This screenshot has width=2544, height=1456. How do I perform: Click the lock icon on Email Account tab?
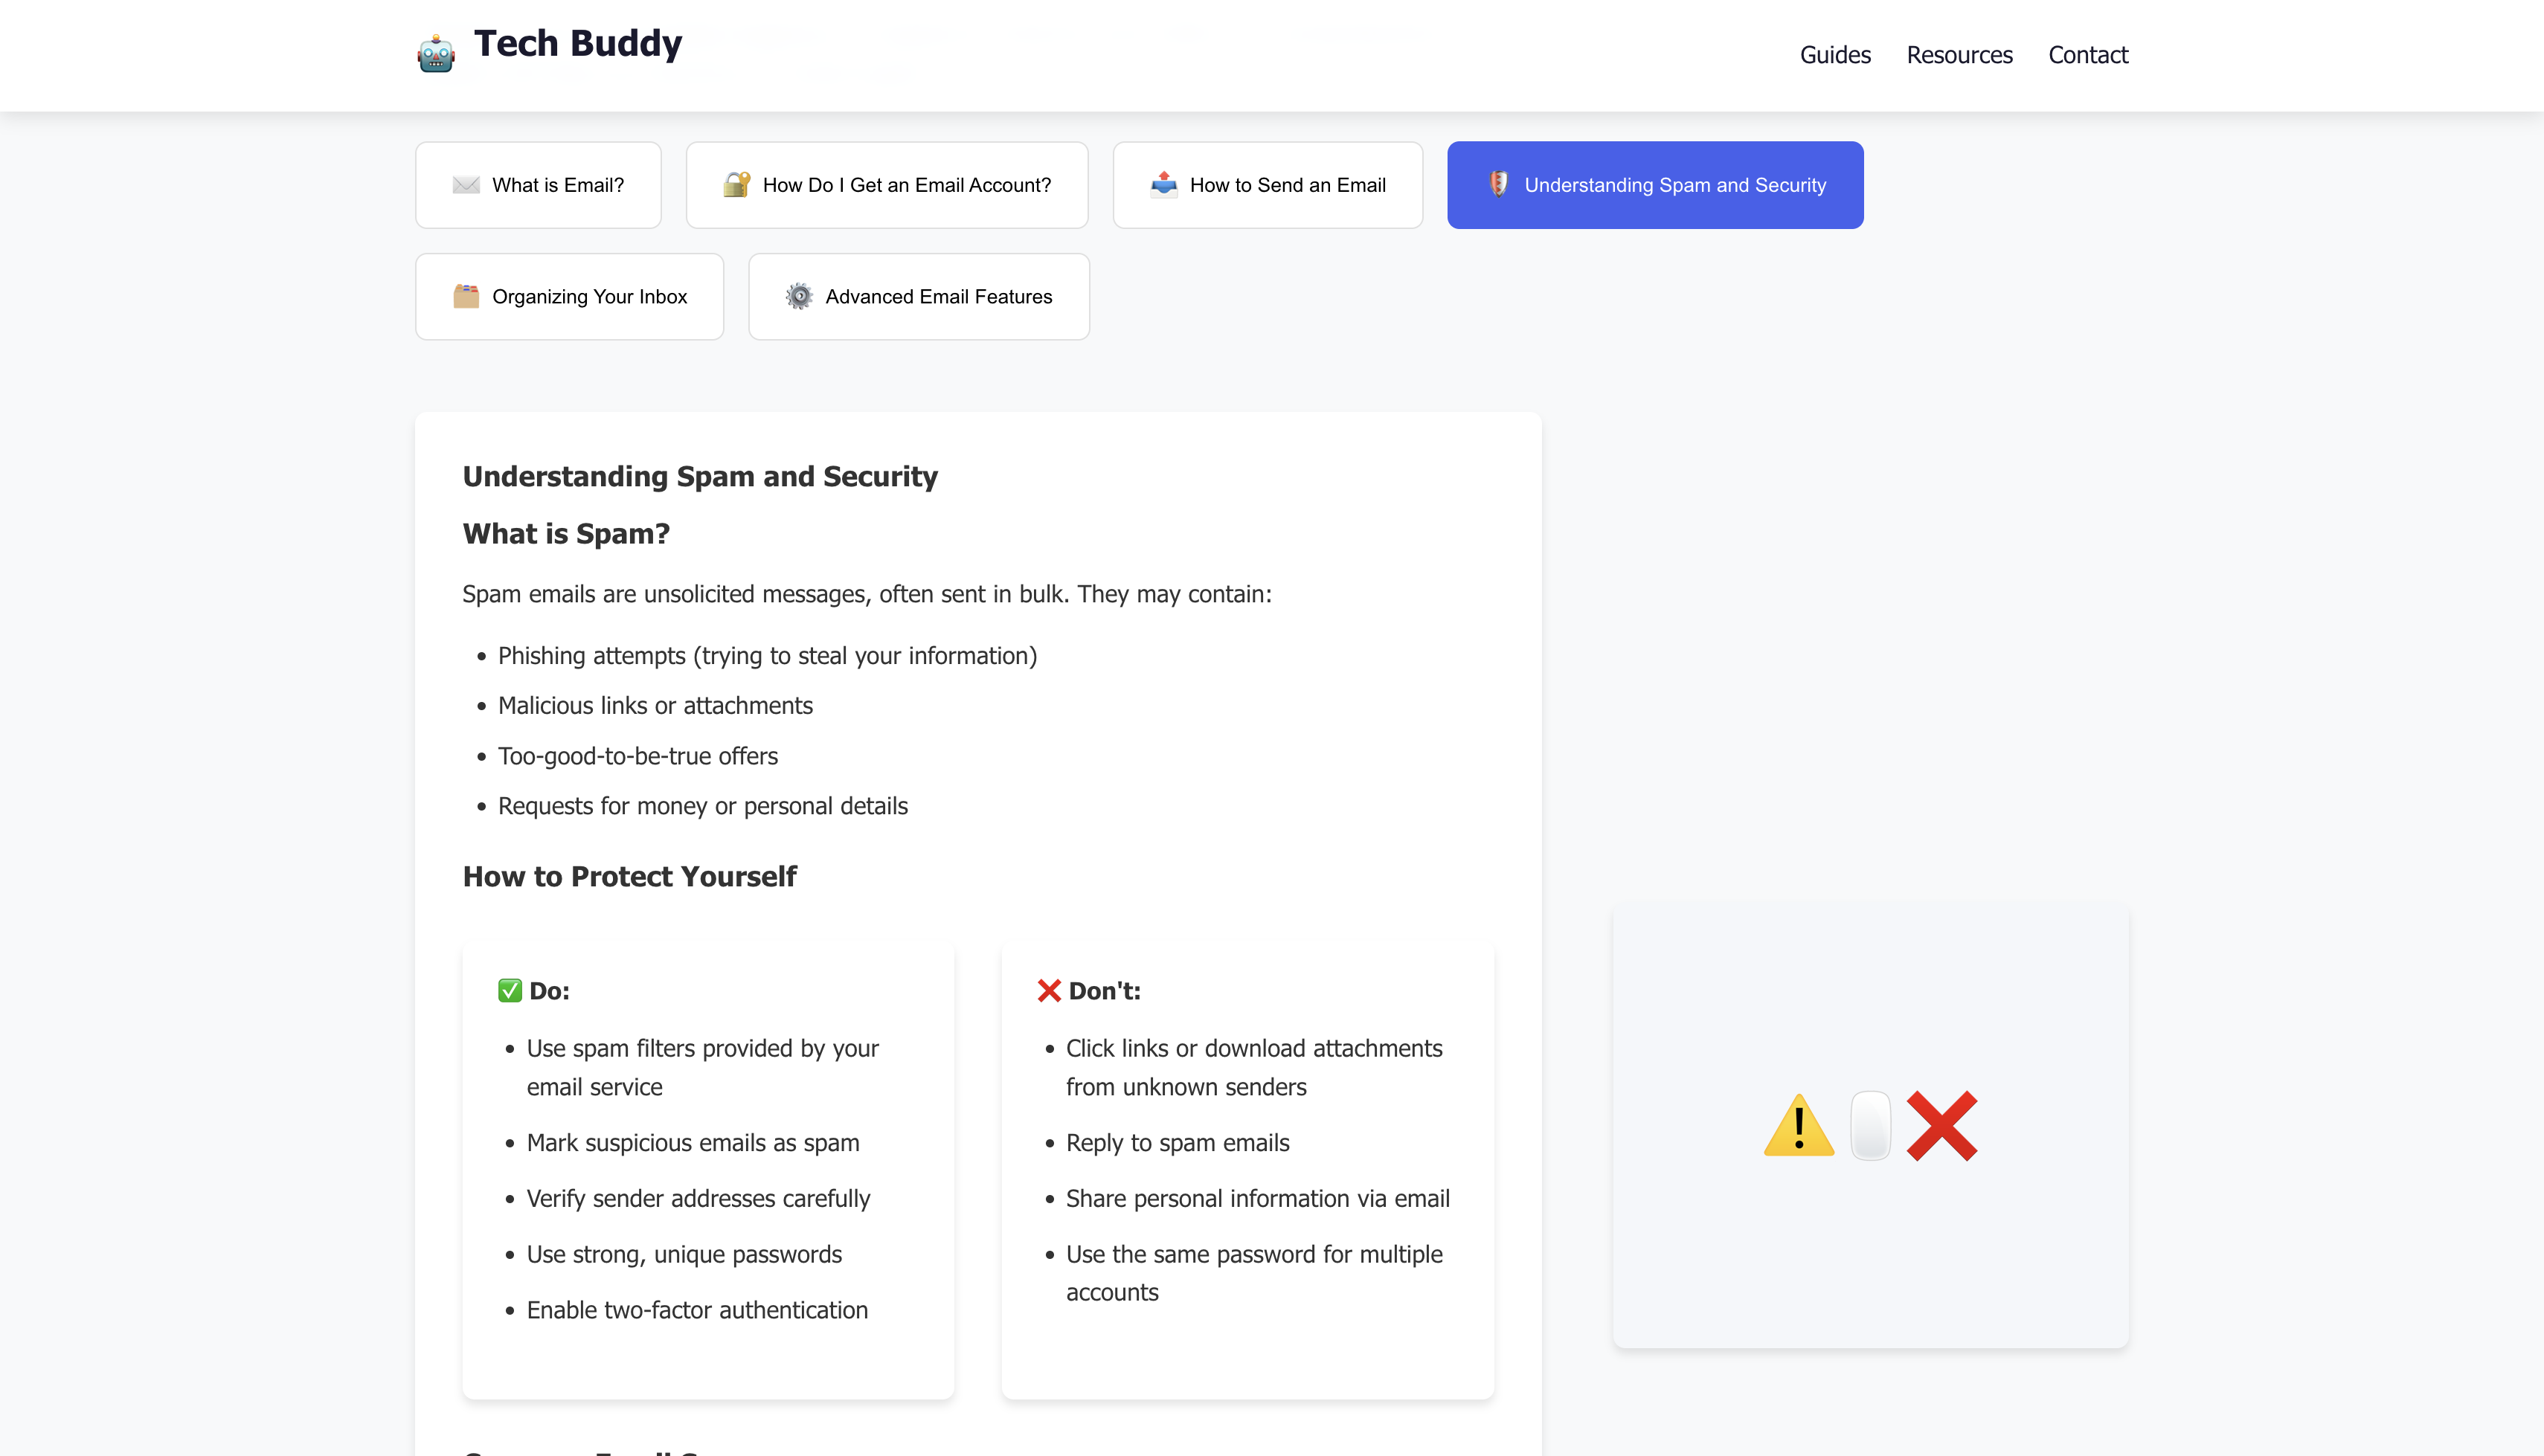[737, 185]
